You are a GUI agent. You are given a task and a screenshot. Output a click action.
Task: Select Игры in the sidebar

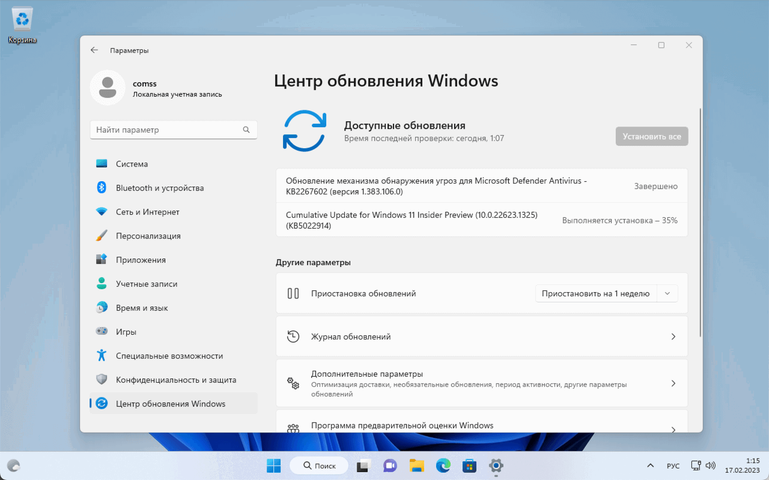pyautogui.click(x=174, y=332)
